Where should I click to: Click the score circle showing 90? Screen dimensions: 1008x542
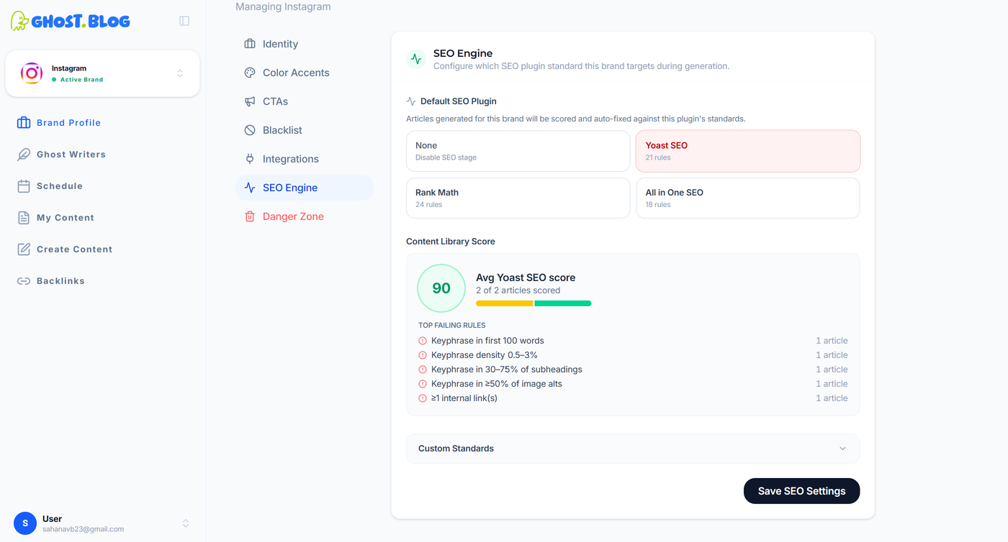(x=441, y=288)
